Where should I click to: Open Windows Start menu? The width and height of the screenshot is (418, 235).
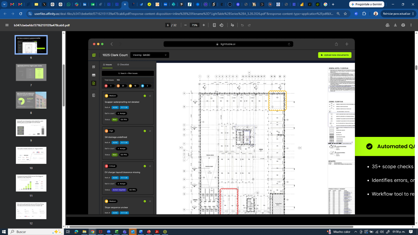click(4, 231)
